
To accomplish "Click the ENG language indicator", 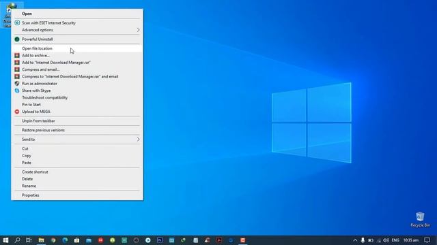I will [x=395, y=240].
